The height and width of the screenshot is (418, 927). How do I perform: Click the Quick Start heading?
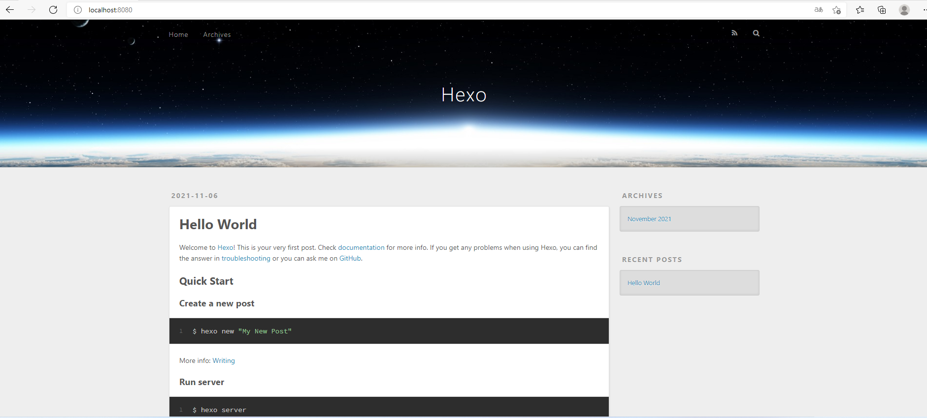(x=206, y=281)
